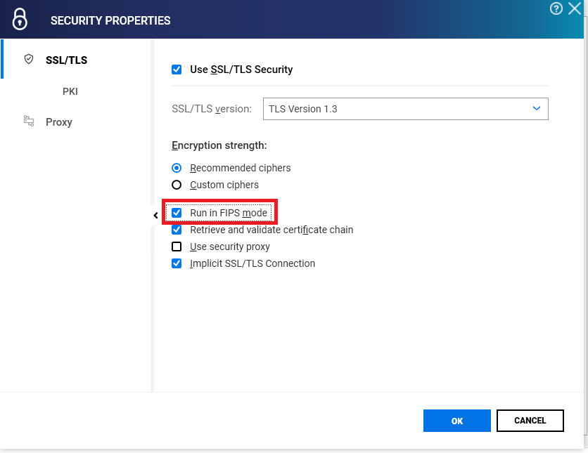This screenshot has height=453, width=588.
Task: Click the shield icon beside SSL/TLS
Action: coord(28,59)
